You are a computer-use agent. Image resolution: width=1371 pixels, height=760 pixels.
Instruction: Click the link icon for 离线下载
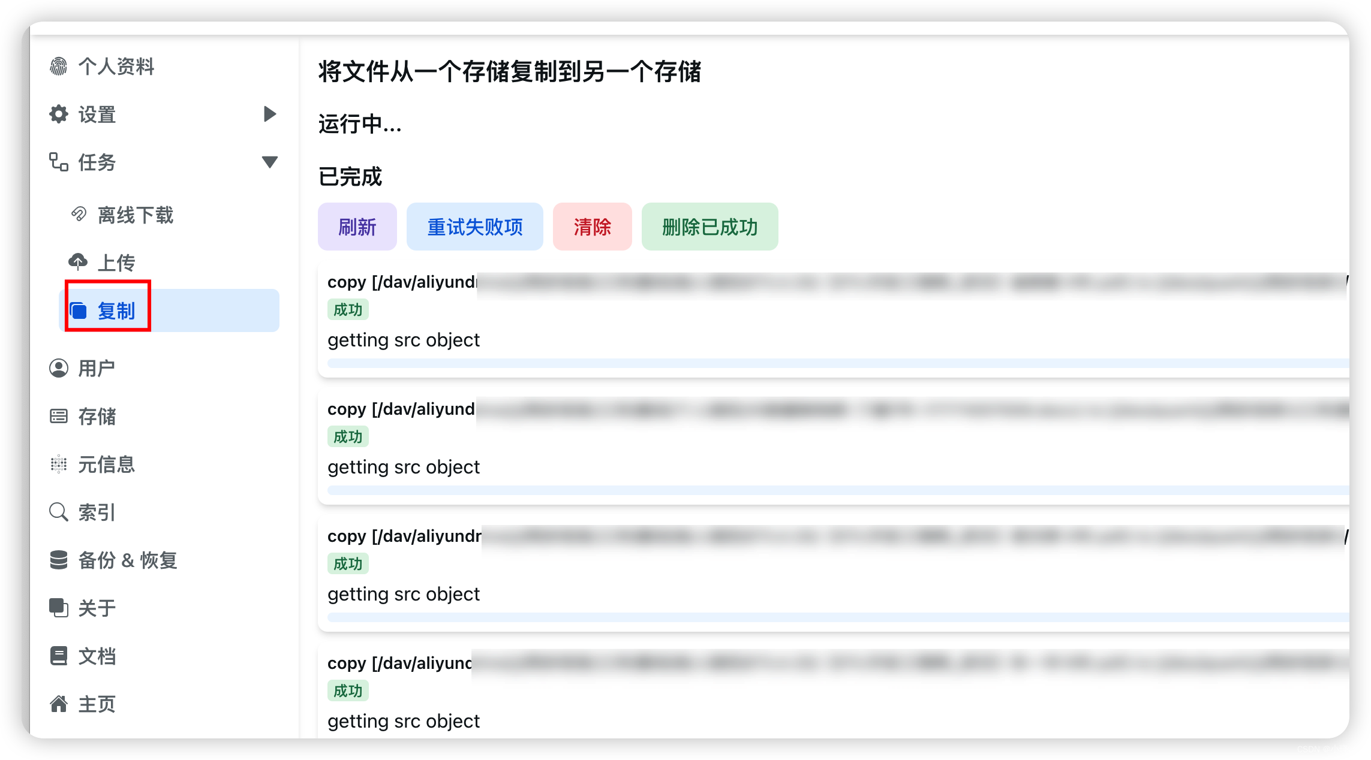[x=79, y=214]
